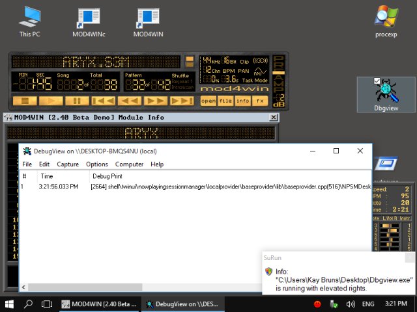Click the red tray icon in the taskbar

pyautogui.click(x=317, y=304)
